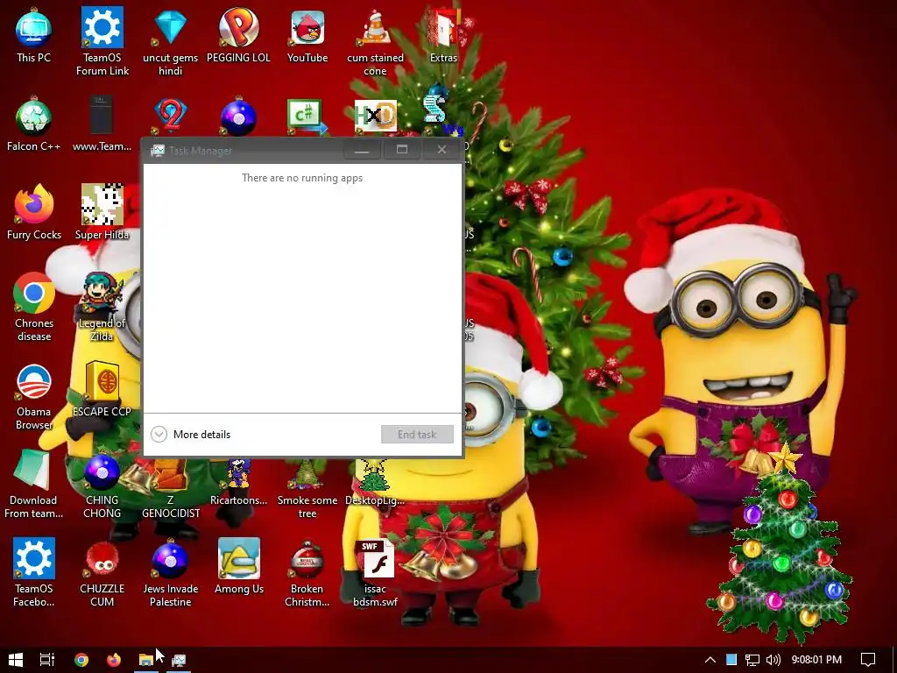Open the Action Center notifications icon
The width and height of the screenshot is (897, 673).
(x=868, y=660)
